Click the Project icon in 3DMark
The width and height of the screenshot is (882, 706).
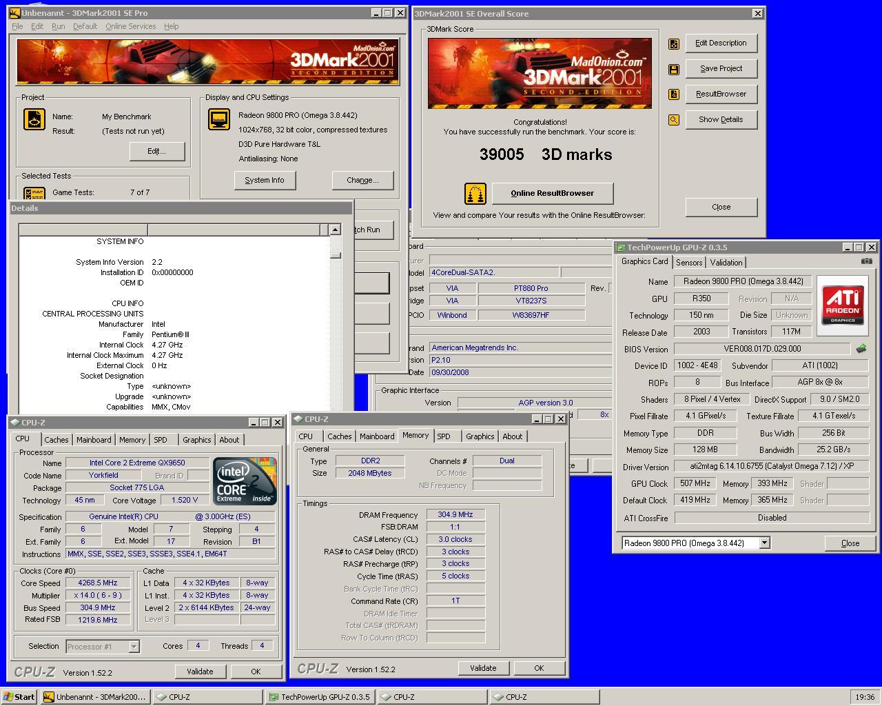pyautogui.click(x=34, y=119)
